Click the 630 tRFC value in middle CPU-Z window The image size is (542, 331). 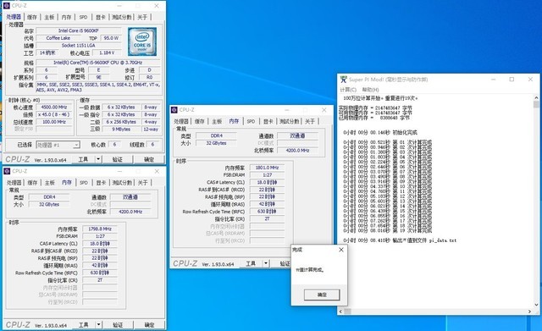[267, 211]
